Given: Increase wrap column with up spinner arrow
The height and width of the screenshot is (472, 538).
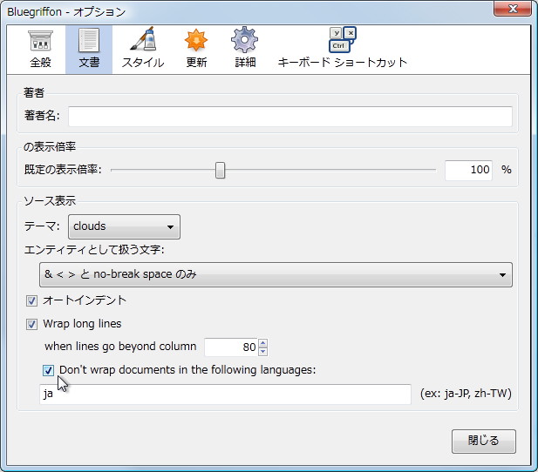Looking at the screenshot, I should [262, 343].
